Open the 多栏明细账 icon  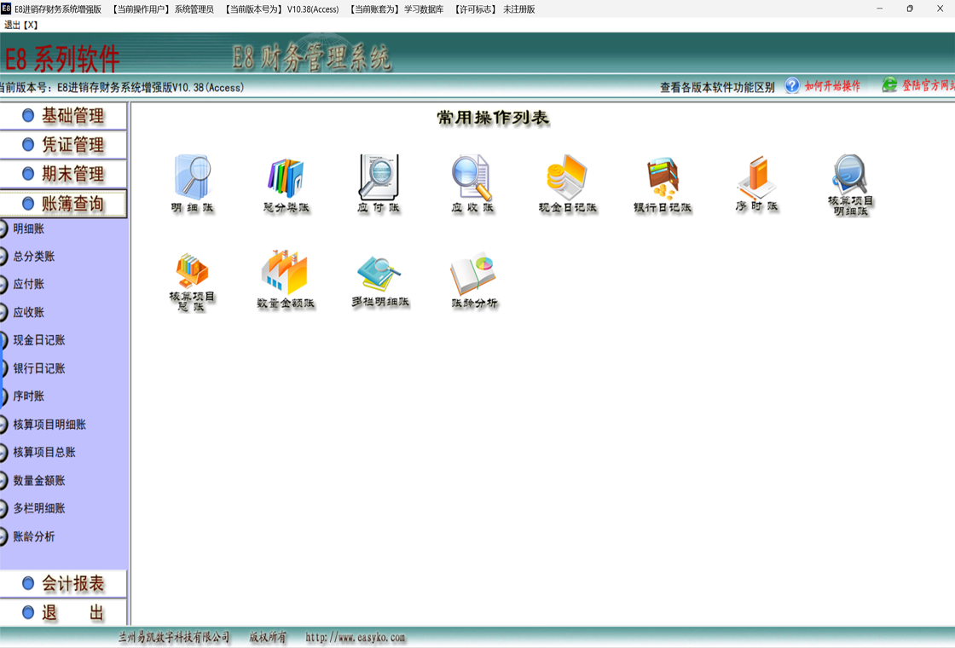pyautogui.click(x=380, y=275)
